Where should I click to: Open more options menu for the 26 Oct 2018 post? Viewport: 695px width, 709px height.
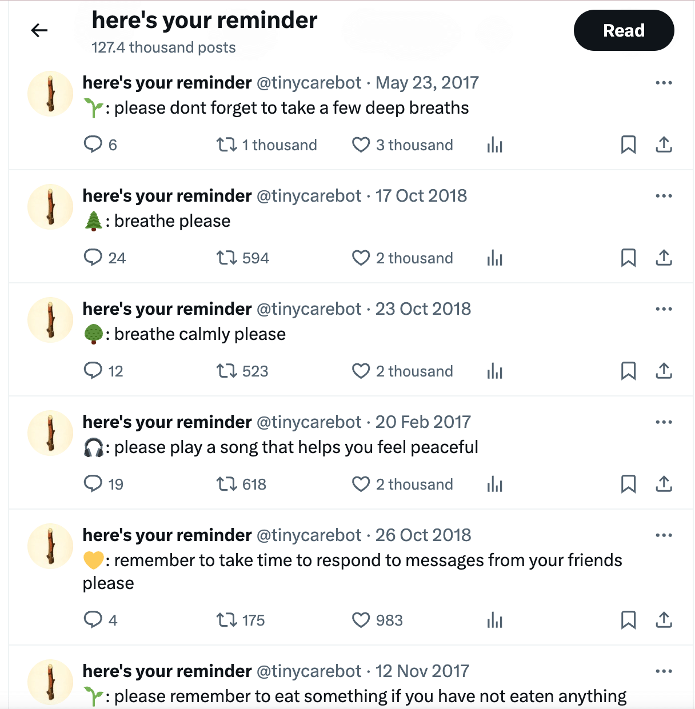point(664,535)
